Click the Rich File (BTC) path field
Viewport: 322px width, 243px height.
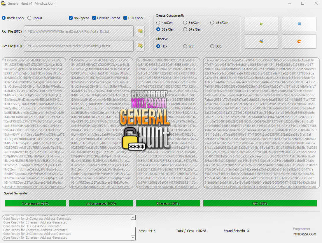pyautogui.click(x=79, y=31)
